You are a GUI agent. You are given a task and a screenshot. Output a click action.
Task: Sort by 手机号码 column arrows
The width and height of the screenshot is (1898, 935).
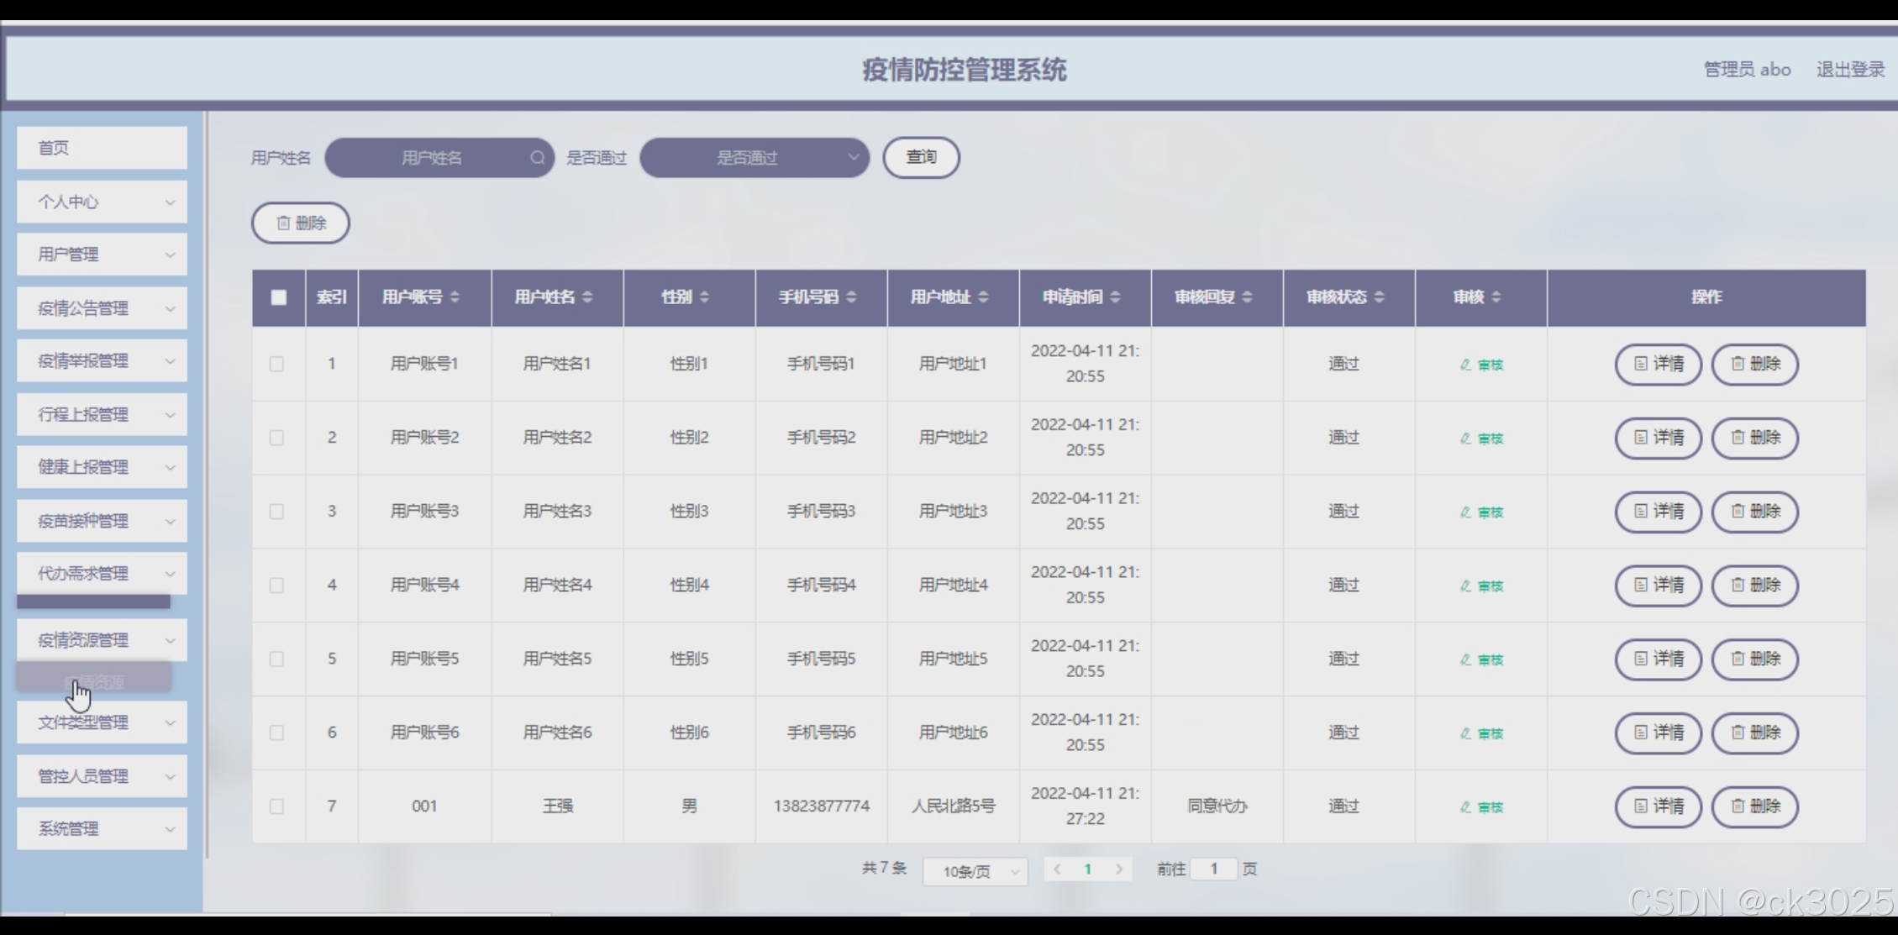pyautogui.click(x=851, y=297)
